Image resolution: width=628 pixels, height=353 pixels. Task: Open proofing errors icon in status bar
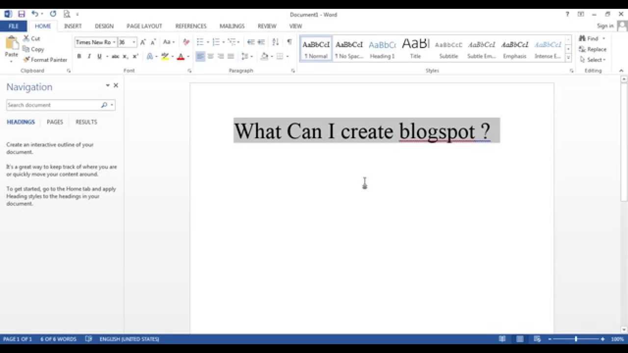coord(88,339)
